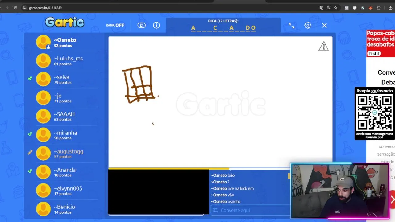Image resolution: width=395 pixels, height=222 pixels.
Task: Select player ~miranha in the list
Action: (x=67, y=135)
